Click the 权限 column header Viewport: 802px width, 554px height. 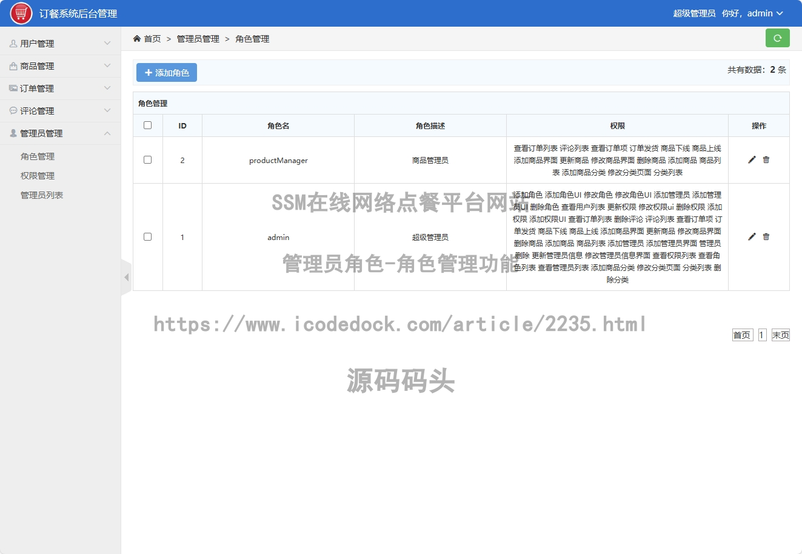[x=618, y=126]
